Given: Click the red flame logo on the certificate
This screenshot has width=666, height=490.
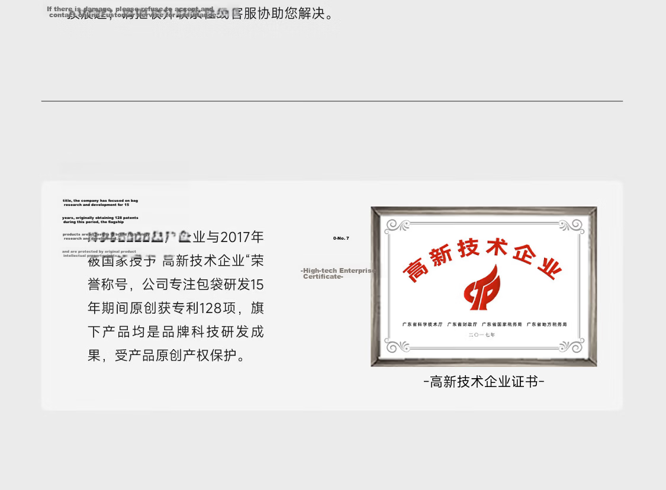Looking at the screenshot, I should tap(482, 288).
